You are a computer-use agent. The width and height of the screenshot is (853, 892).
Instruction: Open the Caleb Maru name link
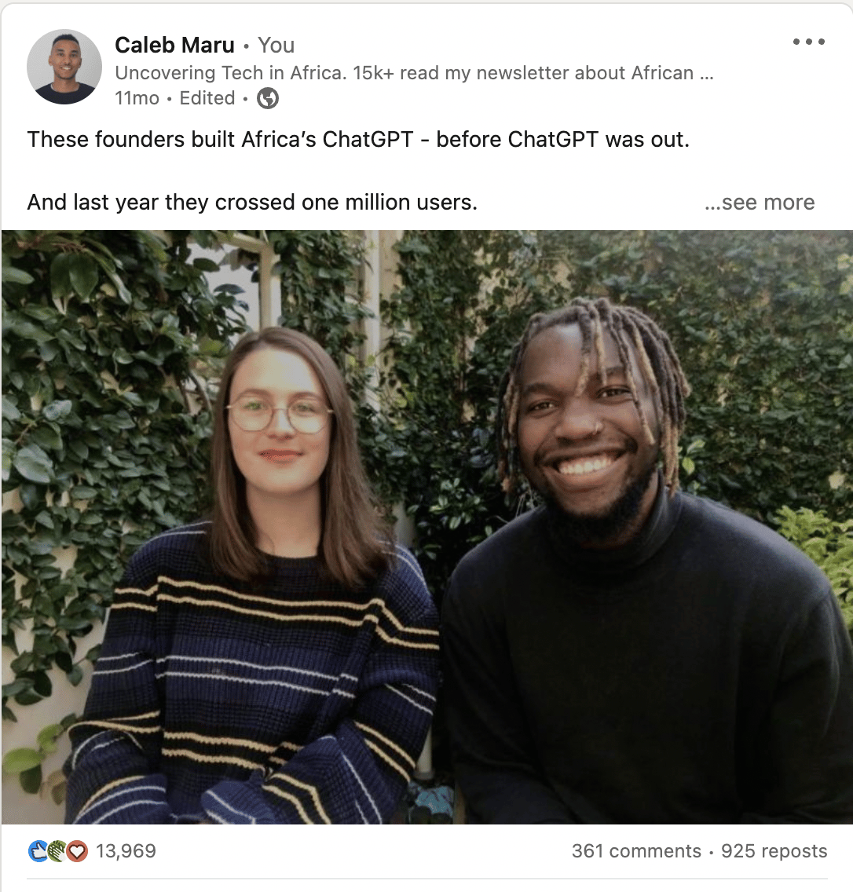174,45
